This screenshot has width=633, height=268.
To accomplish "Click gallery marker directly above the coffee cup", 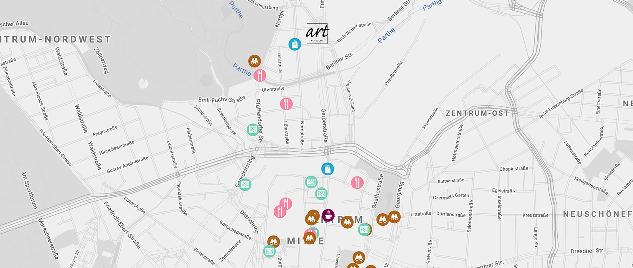I will 321,194.
